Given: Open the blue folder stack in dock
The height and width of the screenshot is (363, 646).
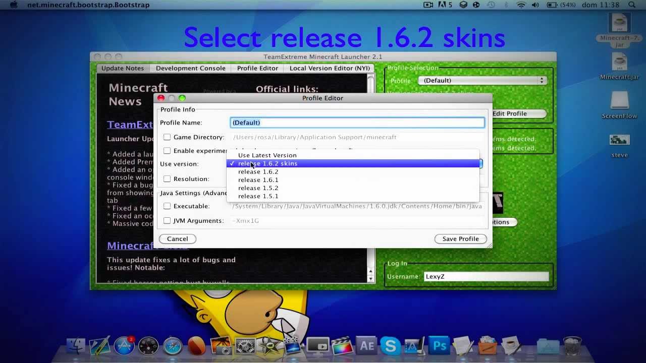Looking at the screenshot, I should 548,346.
